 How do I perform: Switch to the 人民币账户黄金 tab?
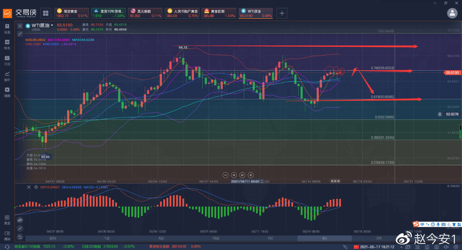tap(182, 13)
